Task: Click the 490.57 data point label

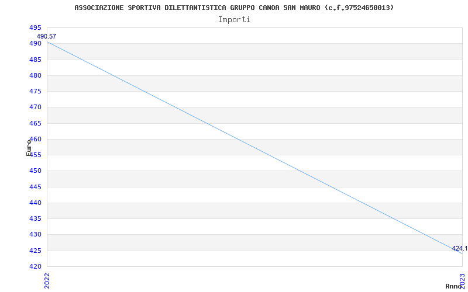Action: click(x=46, y=36)
